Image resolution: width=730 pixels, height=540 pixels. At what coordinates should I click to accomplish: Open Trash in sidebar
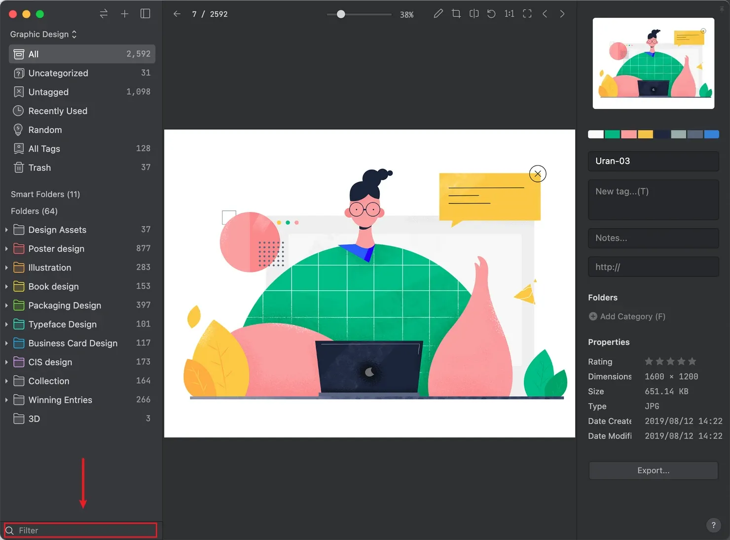point(82,168)
